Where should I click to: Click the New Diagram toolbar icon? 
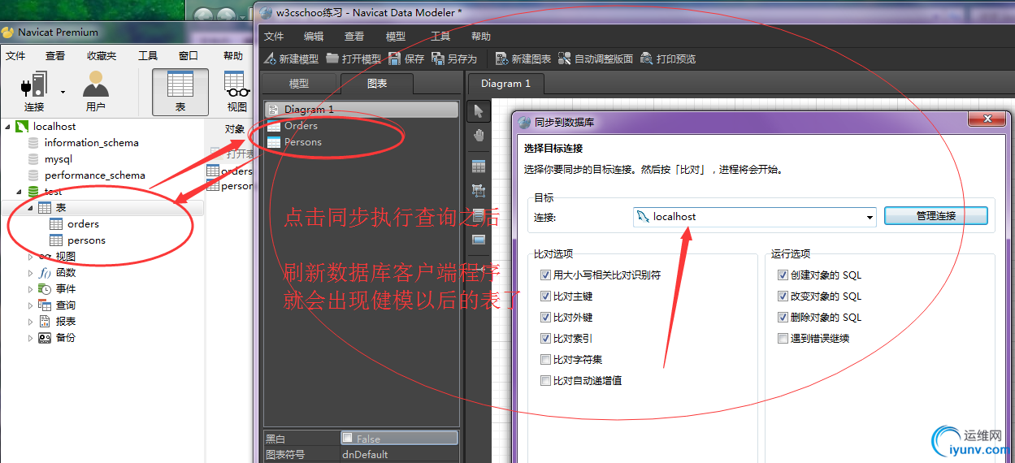(501, 58)
